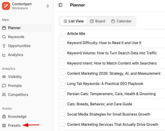Click the Knowledge brain icon
Viewport: 165px width, 131px height.
pyautogui.click(x=4, y=117)
